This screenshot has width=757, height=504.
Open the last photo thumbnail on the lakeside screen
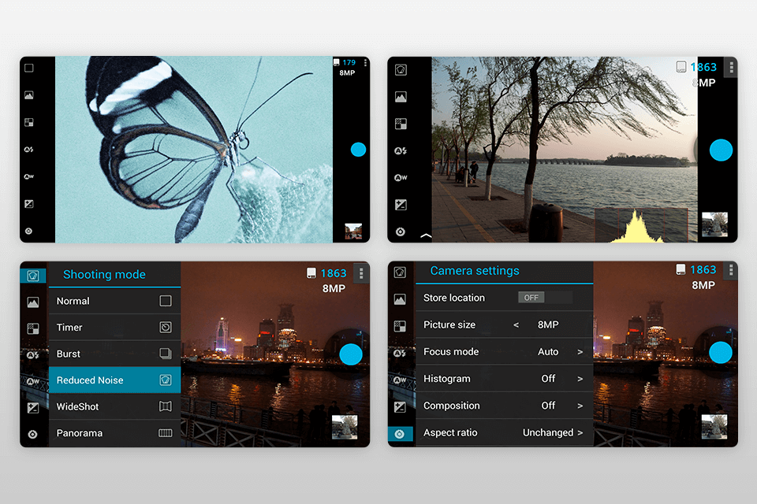tap(714, 224)
